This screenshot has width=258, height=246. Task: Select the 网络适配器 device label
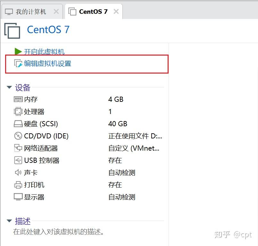41,148
